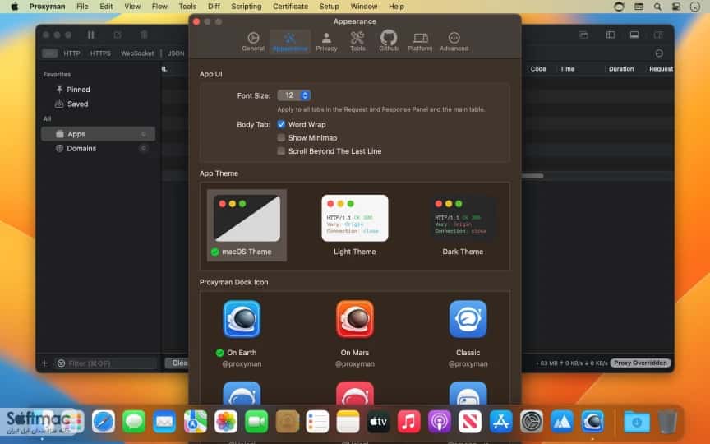
Task: Select the Classic dock icon
Action: pyautogui.click(x=468, y=319)
